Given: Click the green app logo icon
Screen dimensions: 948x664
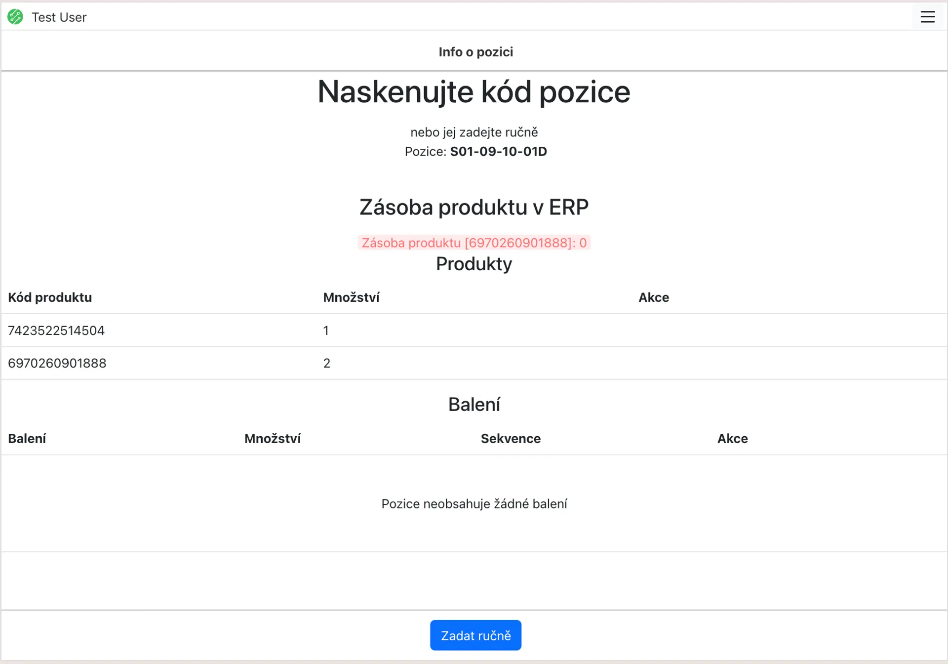Looking at the screenshot, I should point(15,17).
